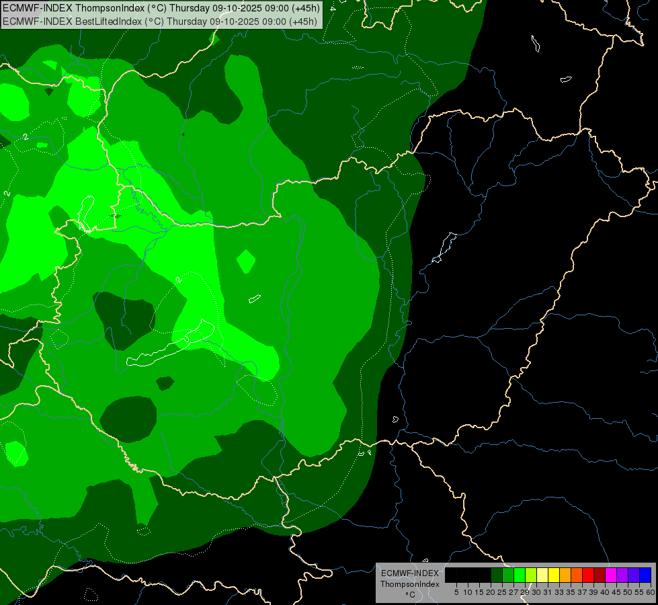Viewport: 658px width, 605px height.
Task: Click the ECMWF-INDEX text in the legend
Action: click(x=409, y=573)
